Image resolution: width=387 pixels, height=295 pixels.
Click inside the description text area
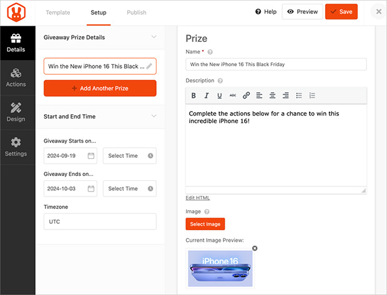pyautogui.click(x=276, y=145)
